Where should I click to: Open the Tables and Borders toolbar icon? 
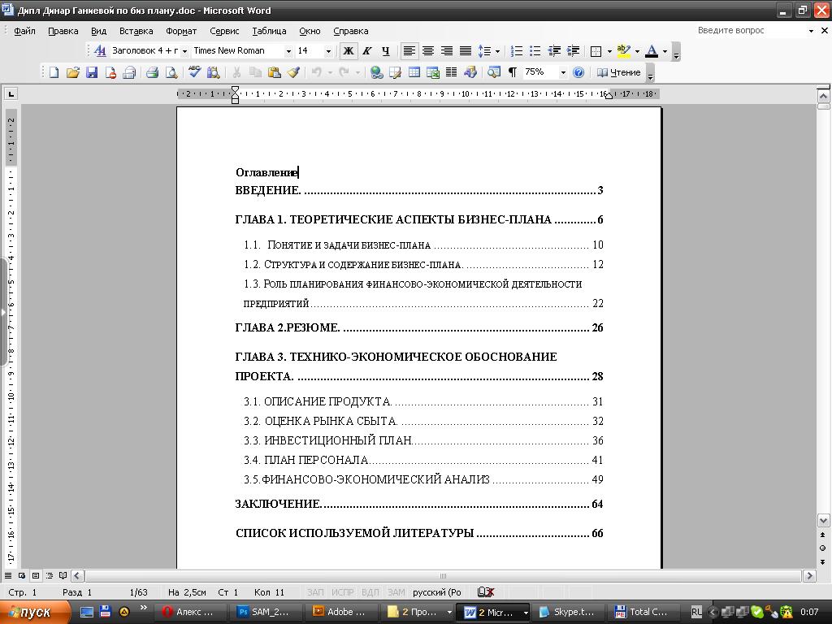point(396,72)
